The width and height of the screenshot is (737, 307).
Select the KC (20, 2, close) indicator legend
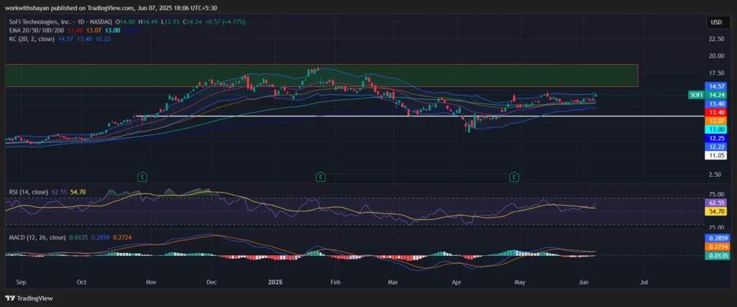coord(32,39)
